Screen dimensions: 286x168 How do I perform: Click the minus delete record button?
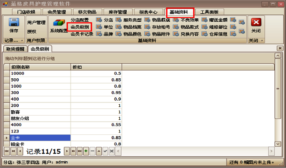click(92, 151)
